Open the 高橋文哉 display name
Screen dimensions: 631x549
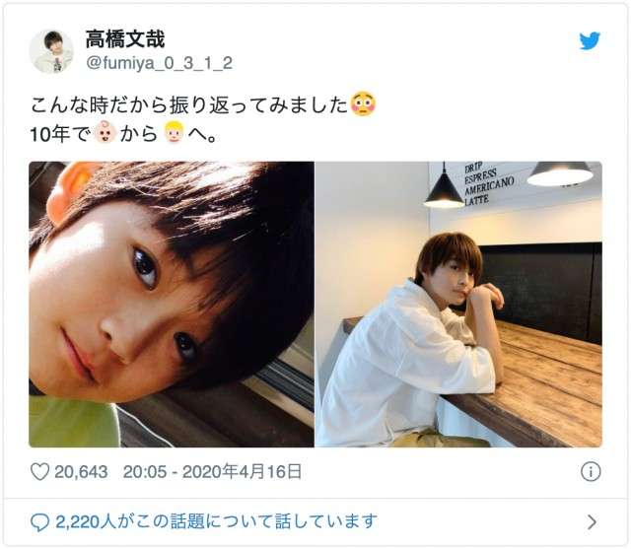tap(125, 39)
